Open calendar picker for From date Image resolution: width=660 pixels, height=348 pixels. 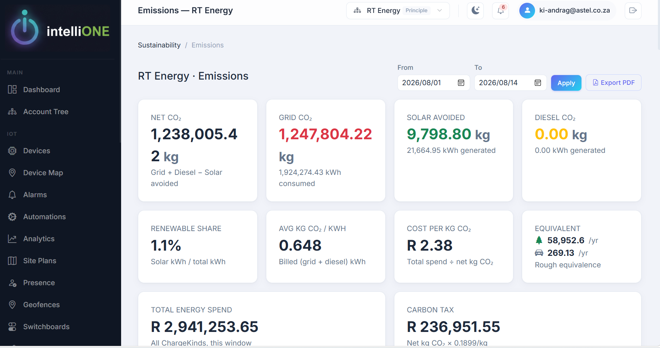coord(461,83)
